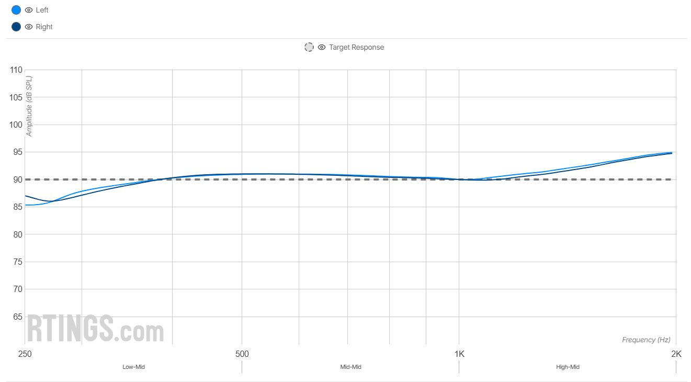This screenshot has height=382, width=691.
Task: Select the High-Mid frequency band label
Action: (x=568, y=367)
